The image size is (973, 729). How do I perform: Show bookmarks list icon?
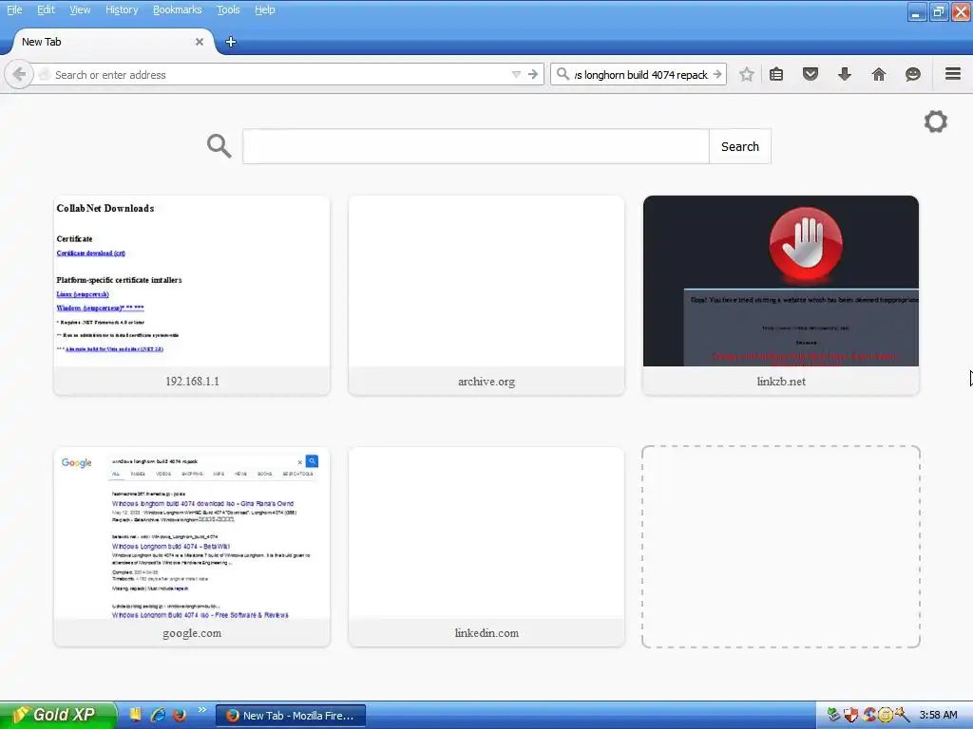pos(776,74)
